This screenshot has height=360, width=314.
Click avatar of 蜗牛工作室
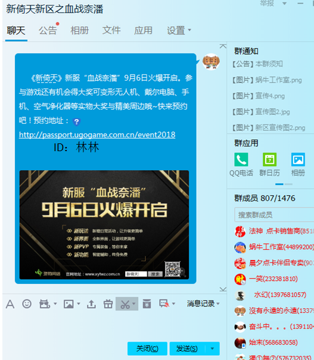[240, 248]
